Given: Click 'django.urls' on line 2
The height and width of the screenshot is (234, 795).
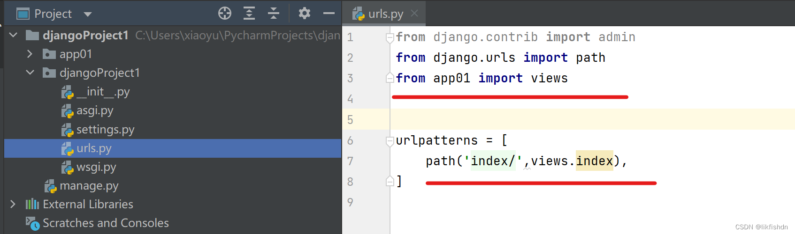Looking at the screenshot, I should point(474,58).
